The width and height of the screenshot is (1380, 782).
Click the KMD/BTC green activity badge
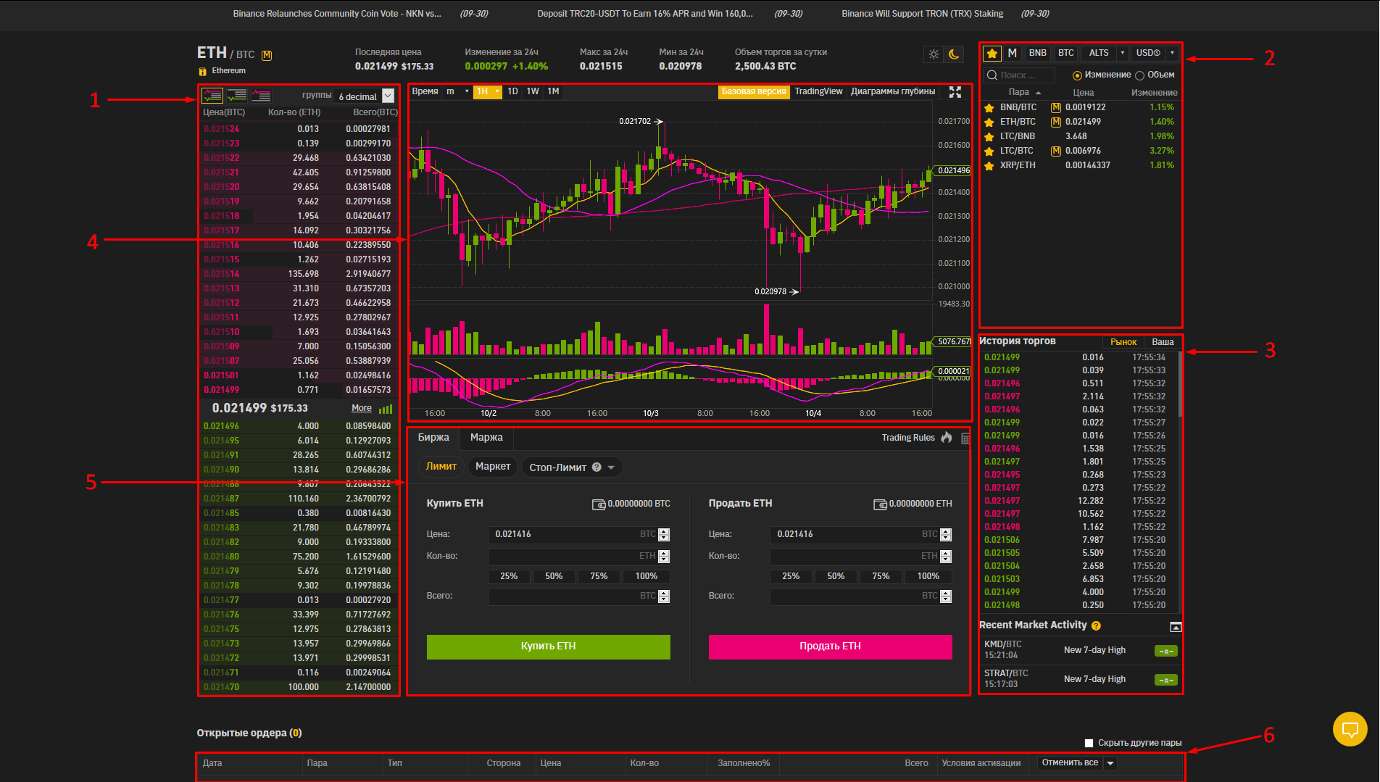pyautogui.click(x=1165, y=651)
